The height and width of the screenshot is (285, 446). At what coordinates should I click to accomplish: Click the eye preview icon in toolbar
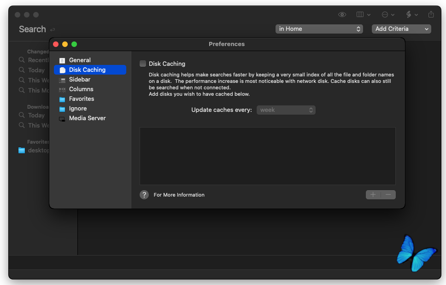point(342,15)
